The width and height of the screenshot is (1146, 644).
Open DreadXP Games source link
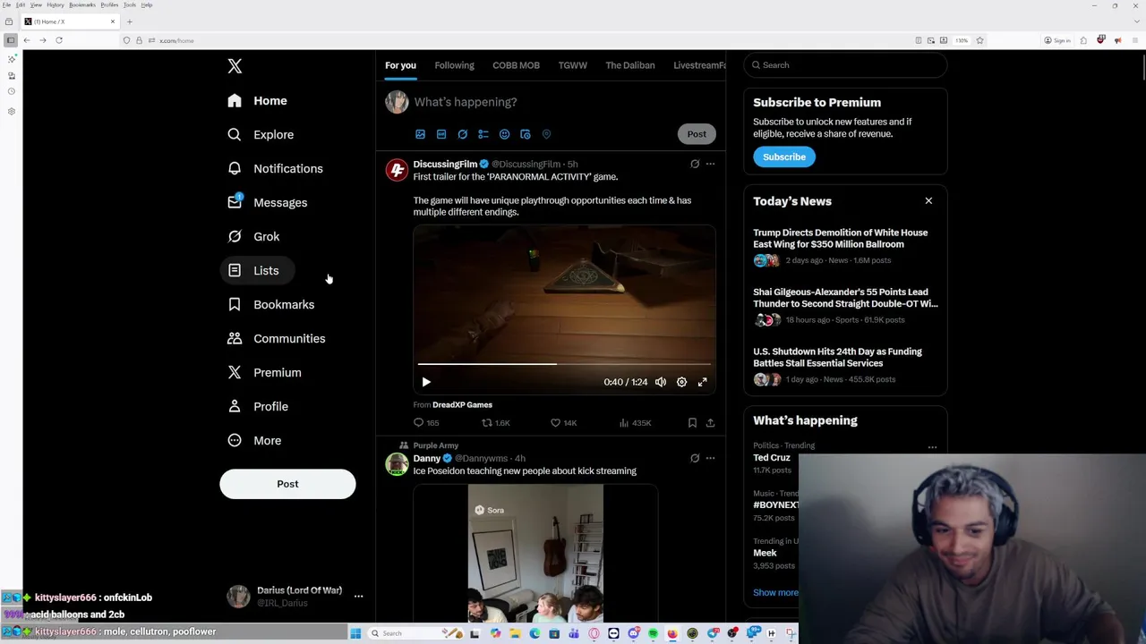point(462,405)
